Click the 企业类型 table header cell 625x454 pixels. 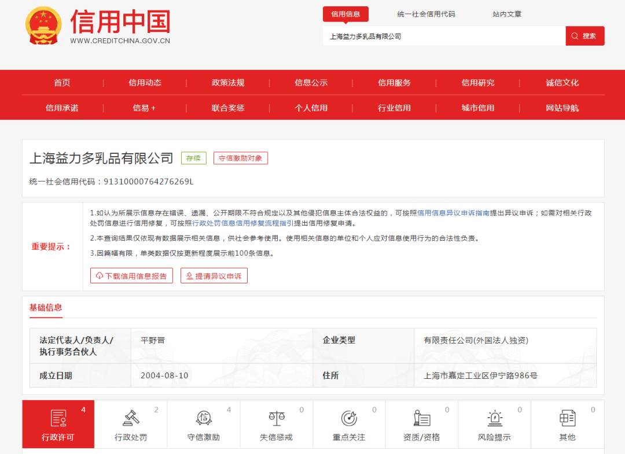click(363, 346)
